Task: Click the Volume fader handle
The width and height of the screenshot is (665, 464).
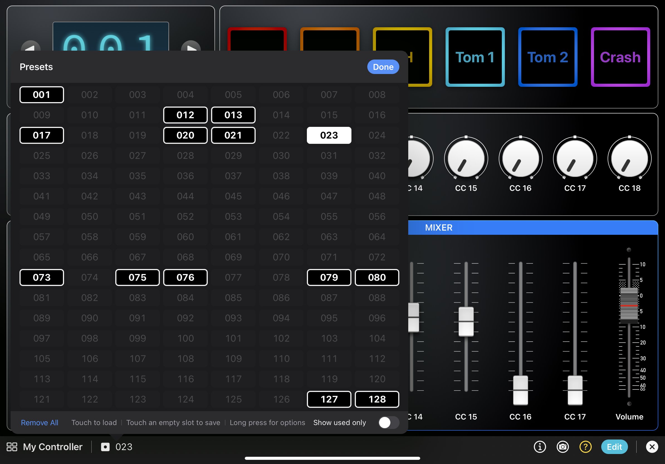Action: (x=629, y=305)
